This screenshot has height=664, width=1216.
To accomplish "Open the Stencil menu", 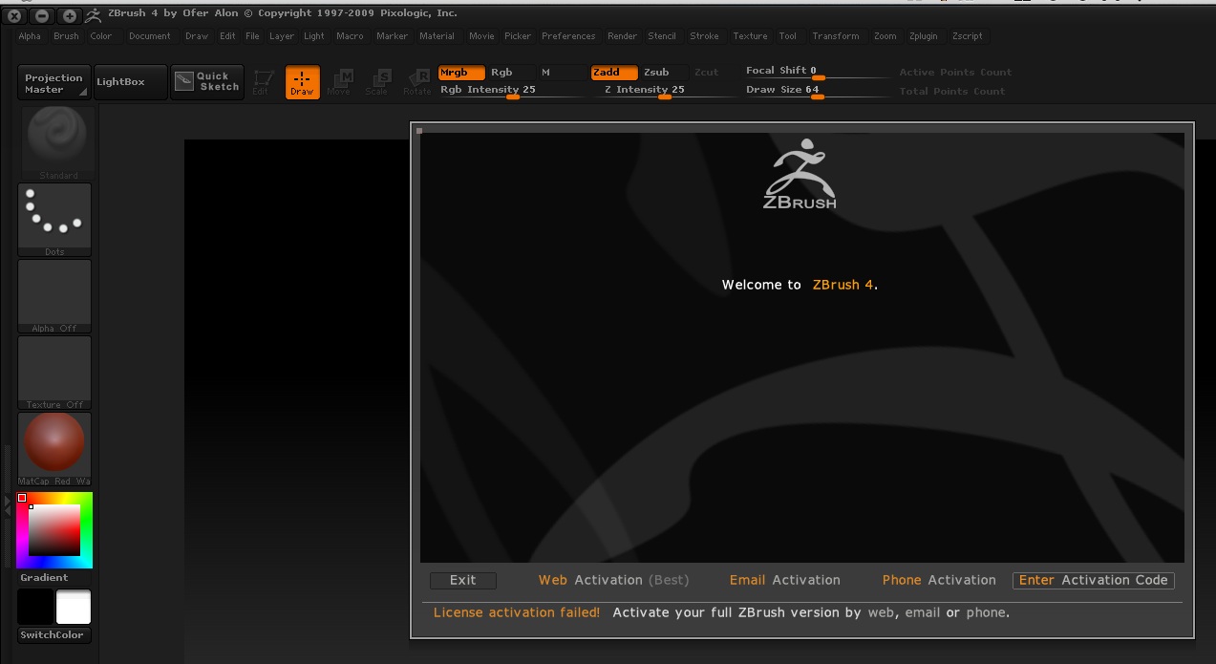I will 662,36.
